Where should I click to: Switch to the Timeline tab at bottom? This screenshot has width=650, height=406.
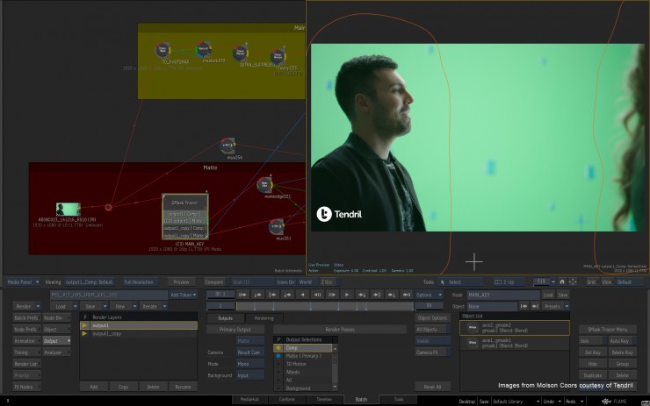(323, 399)
